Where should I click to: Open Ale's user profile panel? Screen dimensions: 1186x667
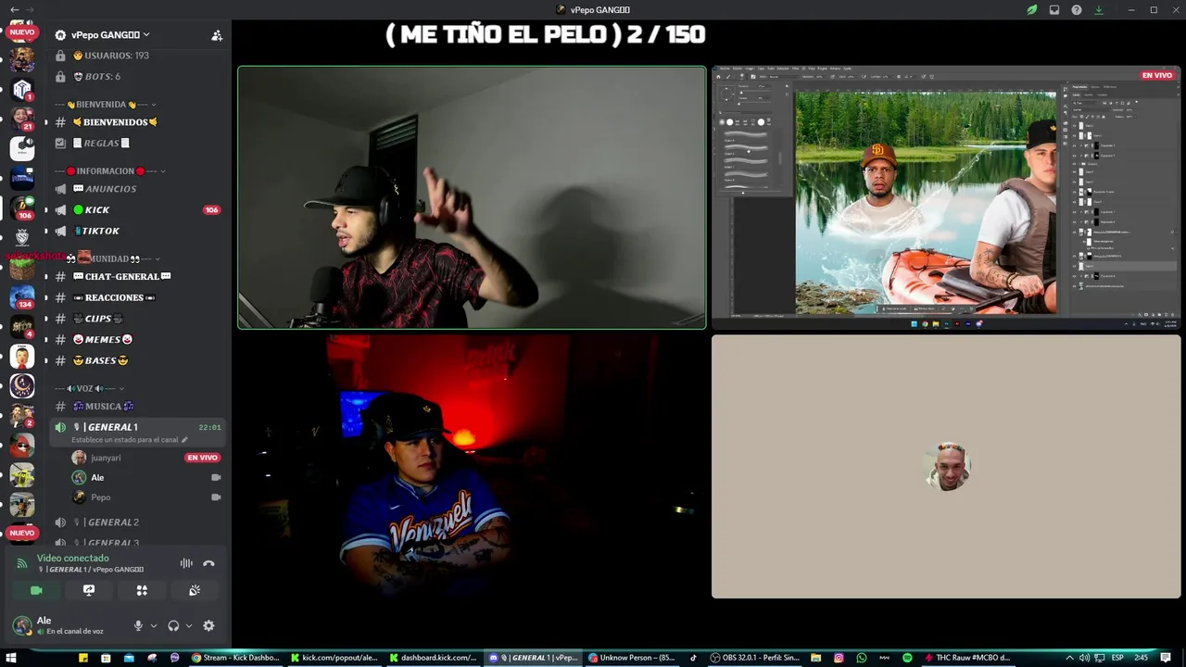pos(65,625)
